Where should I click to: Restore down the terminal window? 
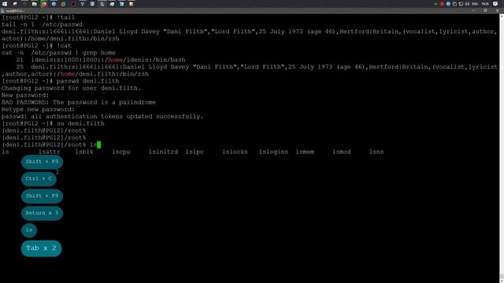click(485, 10)
